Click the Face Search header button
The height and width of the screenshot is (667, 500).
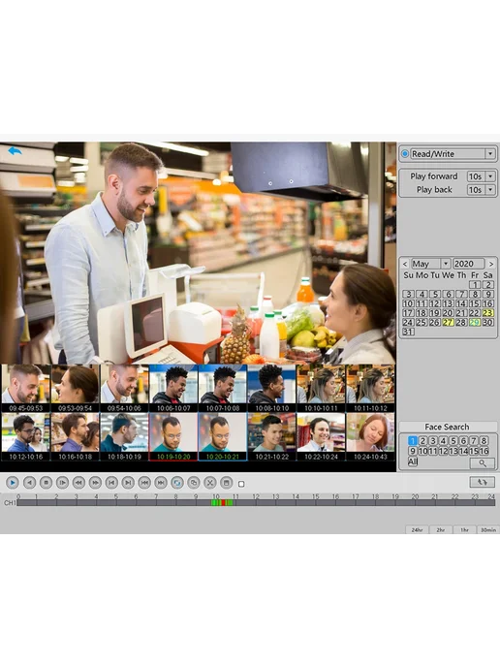(448, 427)
